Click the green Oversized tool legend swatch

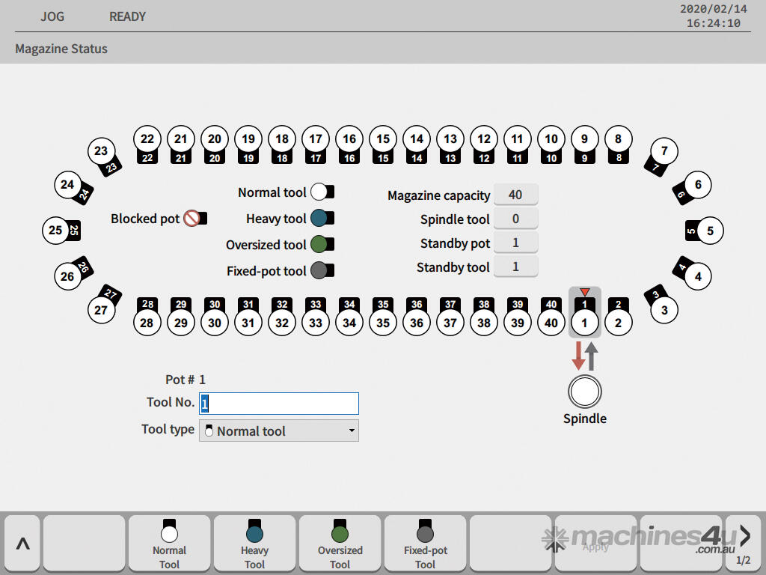pyautogui.click(x=320, y=245)
